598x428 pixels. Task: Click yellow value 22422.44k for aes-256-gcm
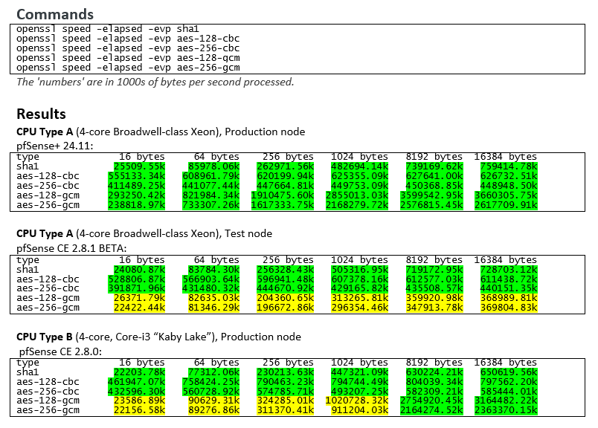pyautogui.click(x=139, y=308)
